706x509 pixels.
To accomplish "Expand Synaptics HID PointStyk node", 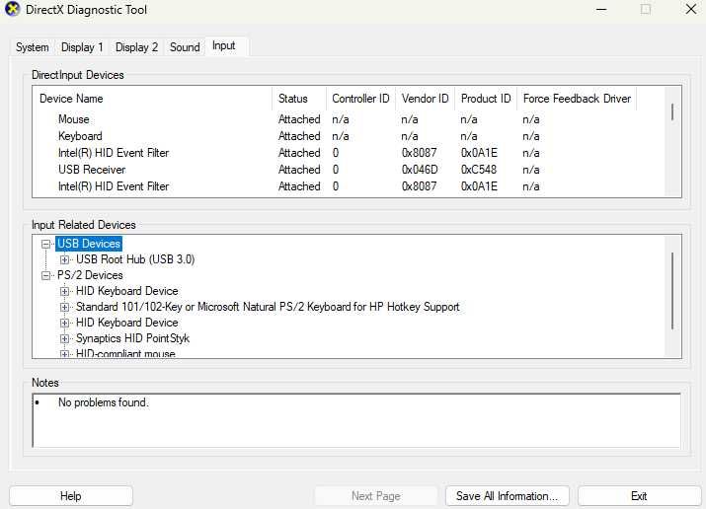I will [x=64, y=338].
